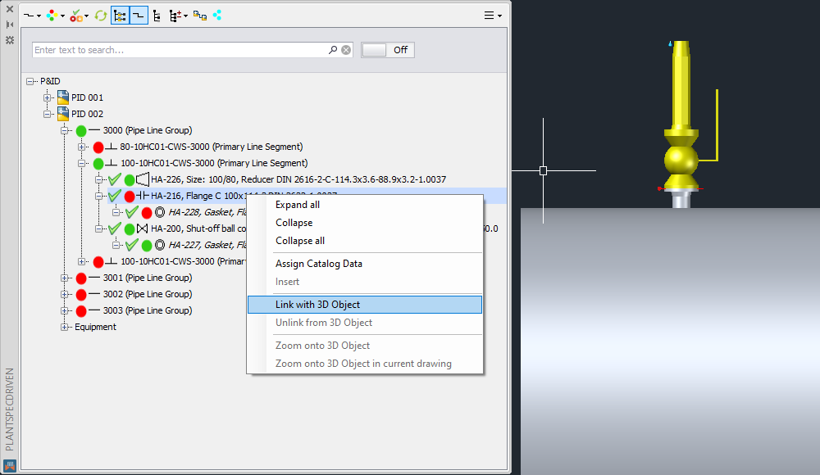Select the HA-227 Gasket row
Screen dimensions: 820x475
pos(207,245)
